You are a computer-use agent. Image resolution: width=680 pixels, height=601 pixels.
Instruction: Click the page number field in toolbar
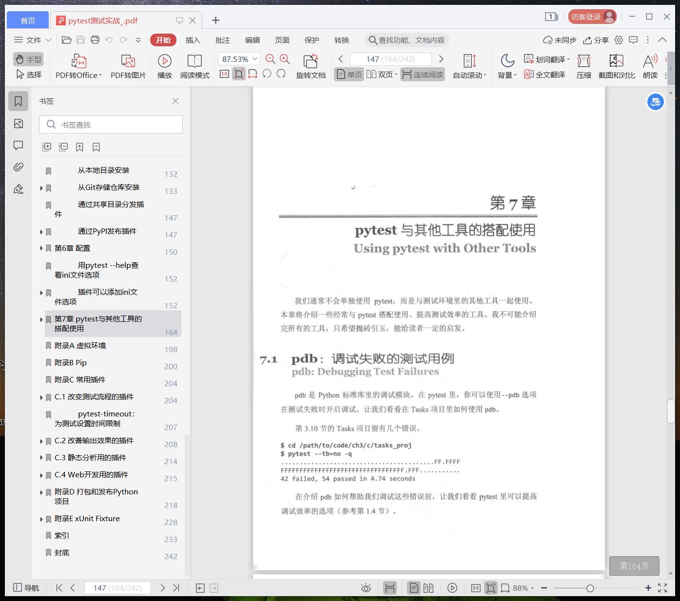click(390, 59)
